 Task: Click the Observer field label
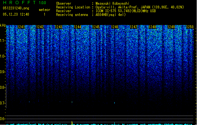pos(64,3)
